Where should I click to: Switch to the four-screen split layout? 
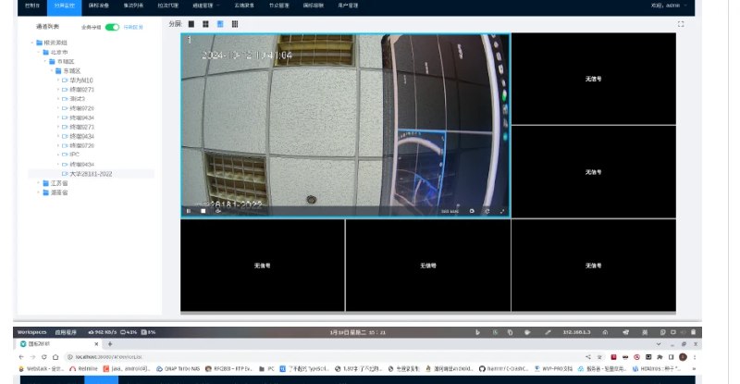pos(205,24)
